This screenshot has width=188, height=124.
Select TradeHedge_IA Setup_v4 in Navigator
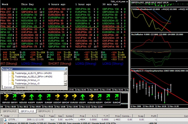coord(27,80)
